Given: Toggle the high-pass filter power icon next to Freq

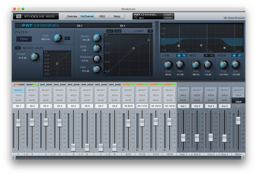Looking at the screenshot, I should [x=67, y=38].
